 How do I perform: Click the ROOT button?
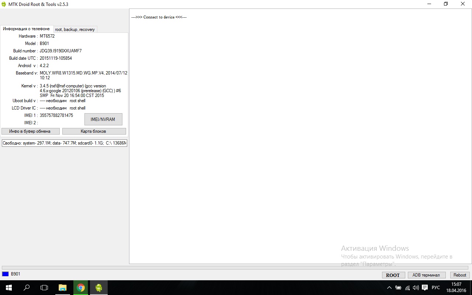[x=393, y=275]
